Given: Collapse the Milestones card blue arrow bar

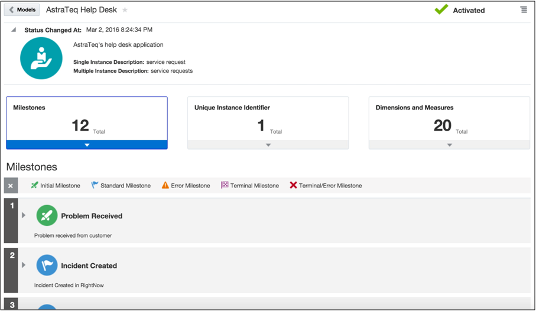Looking at the screenshot, I should pos(87,145).
